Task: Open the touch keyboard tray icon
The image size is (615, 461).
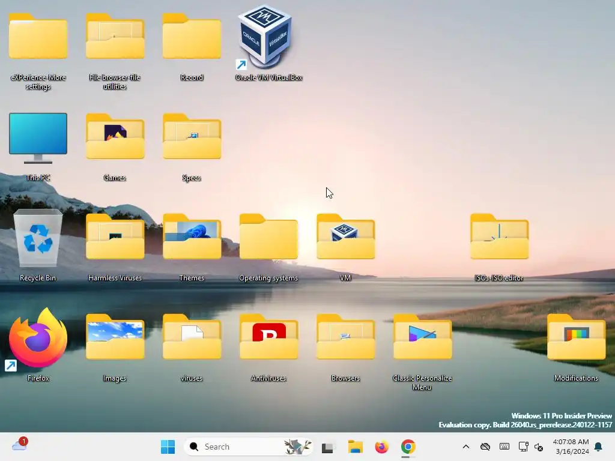Action: click(504, 447)
